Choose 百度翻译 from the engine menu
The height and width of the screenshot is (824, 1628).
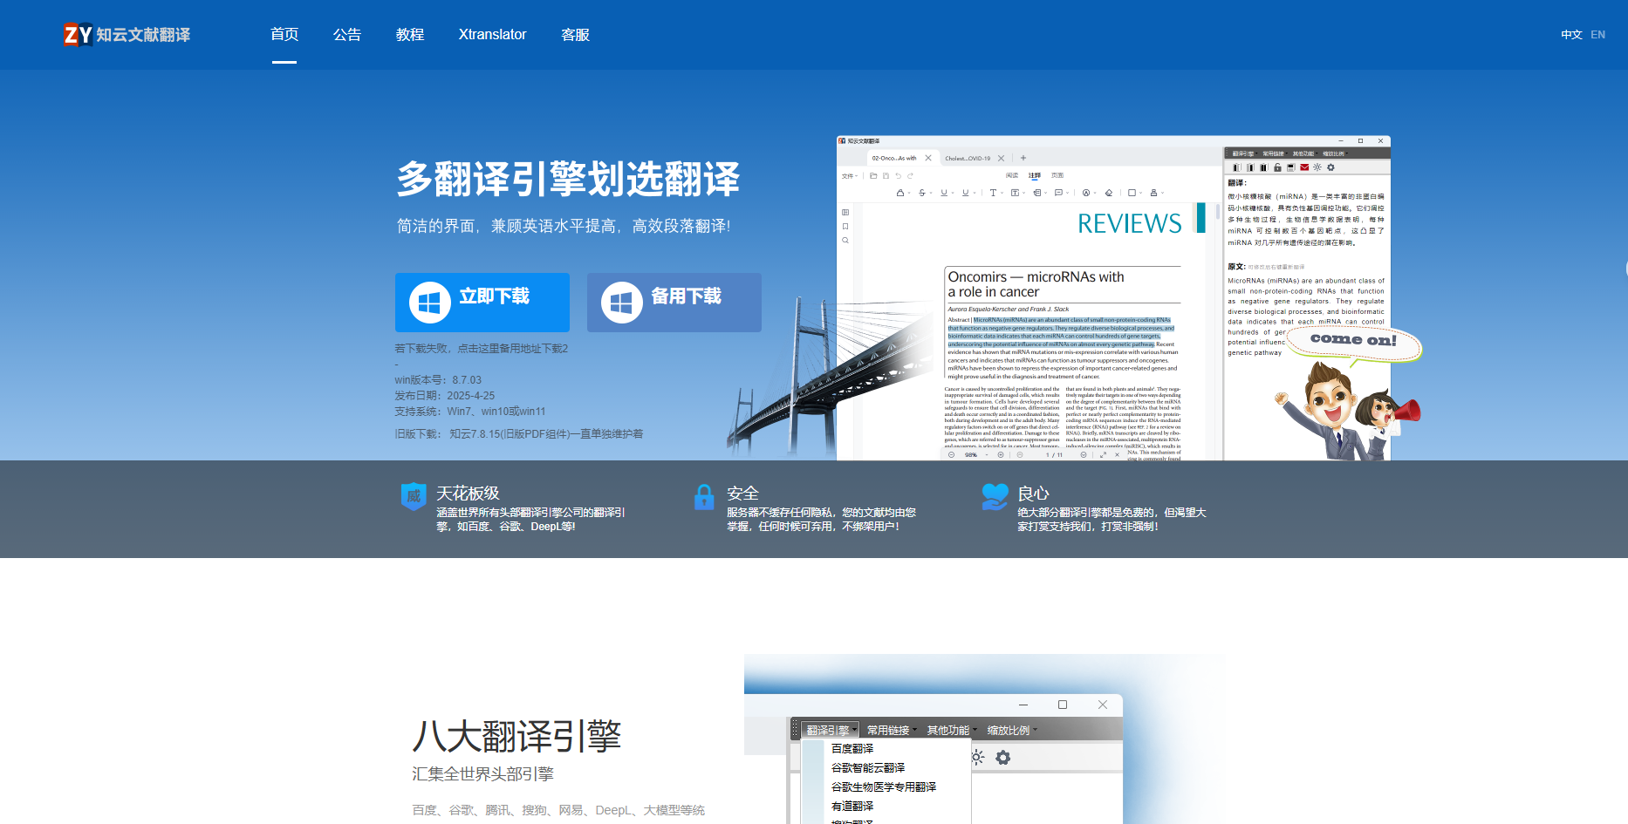852,749
